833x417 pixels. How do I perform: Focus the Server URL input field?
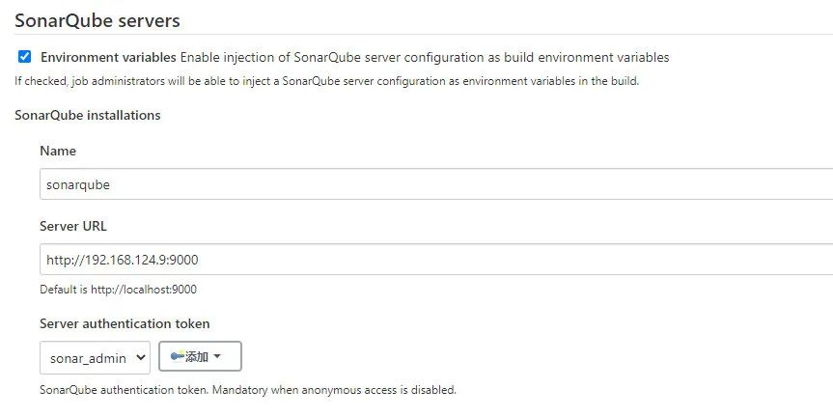(x=434, y=260)
